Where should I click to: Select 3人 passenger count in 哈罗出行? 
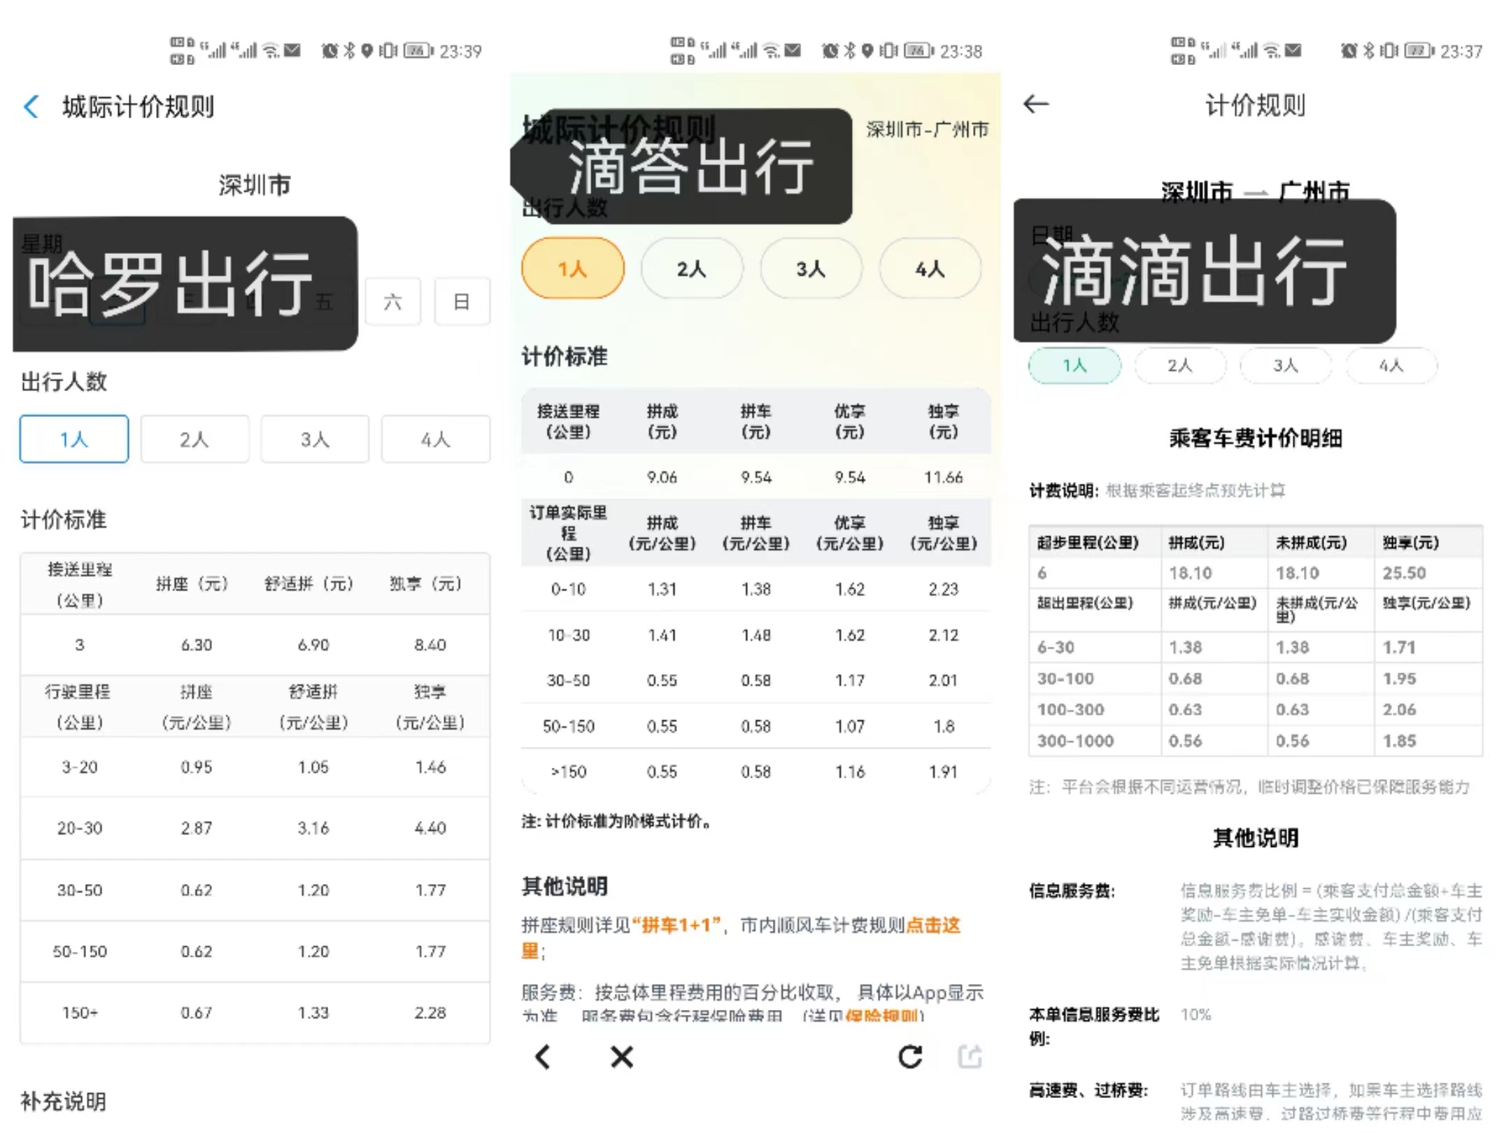pyautogui.click(x=315, y=439)
